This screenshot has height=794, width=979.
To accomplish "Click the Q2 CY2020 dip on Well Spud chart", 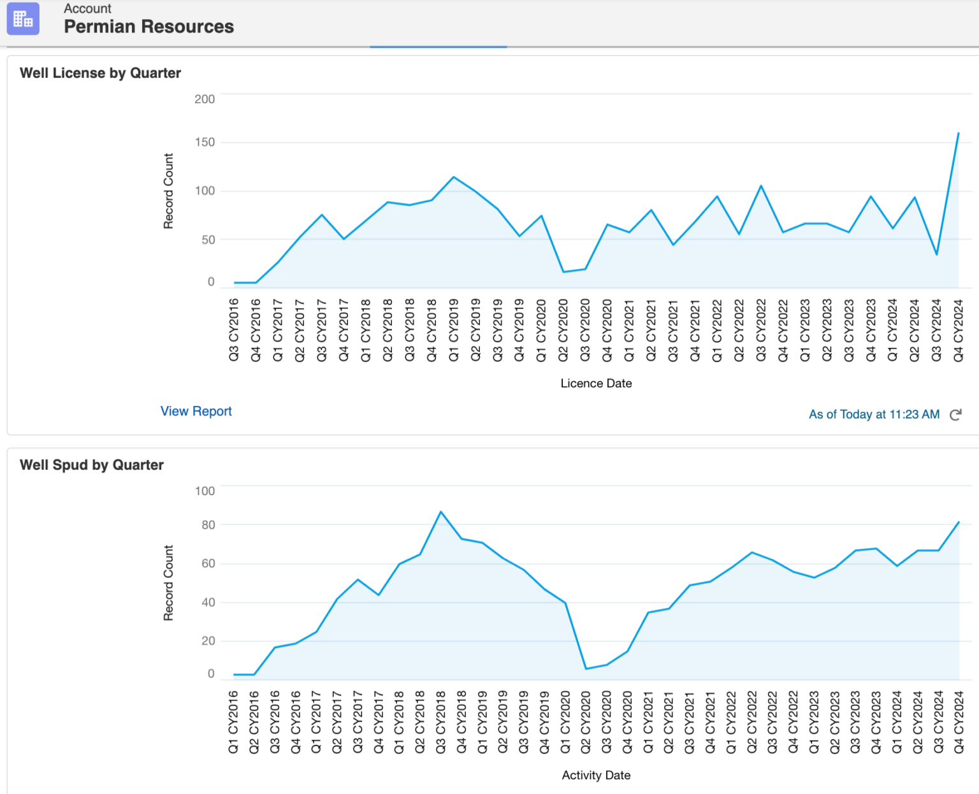I will (586, 668).
